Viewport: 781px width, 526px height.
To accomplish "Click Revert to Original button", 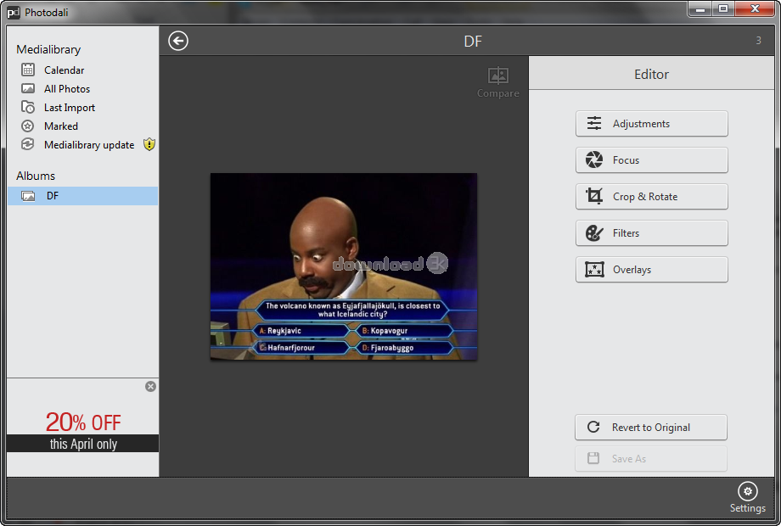I will [651, 427].
